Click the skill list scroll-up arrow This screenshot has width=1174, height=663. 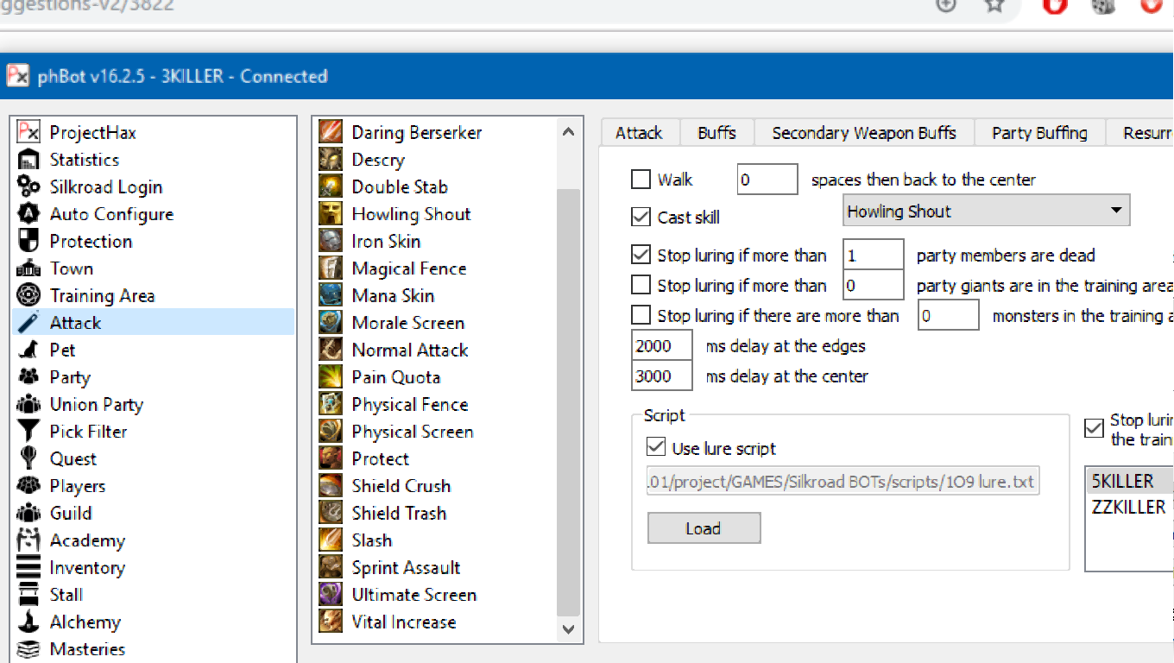click(568, 132)
